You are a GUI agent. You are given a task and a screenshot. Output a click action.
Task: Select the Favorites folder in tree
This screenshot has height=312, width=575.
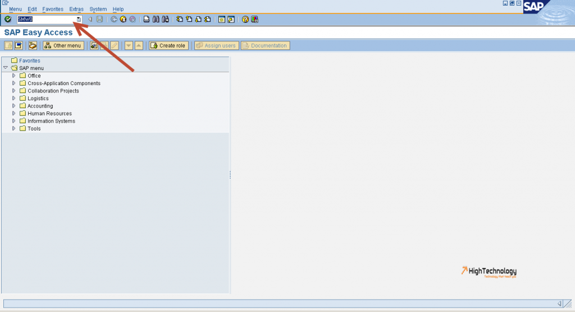(29, 60)
